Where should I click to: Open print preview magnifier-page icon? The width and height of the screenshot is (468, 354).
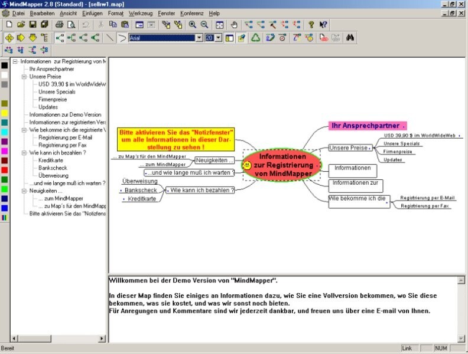71,25
